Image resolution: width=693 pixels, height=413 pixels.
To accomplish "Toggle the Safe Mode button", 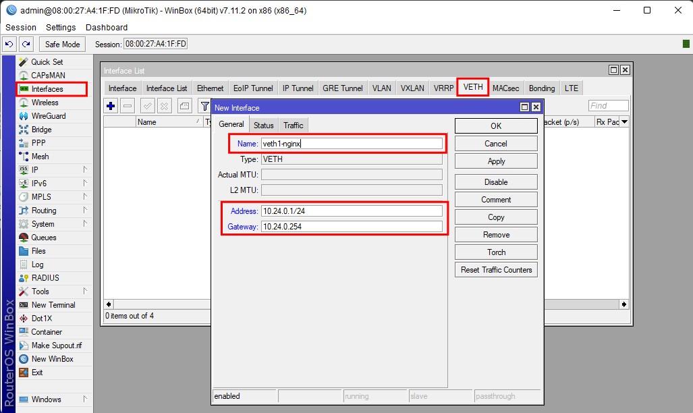I will coord(62,45).
